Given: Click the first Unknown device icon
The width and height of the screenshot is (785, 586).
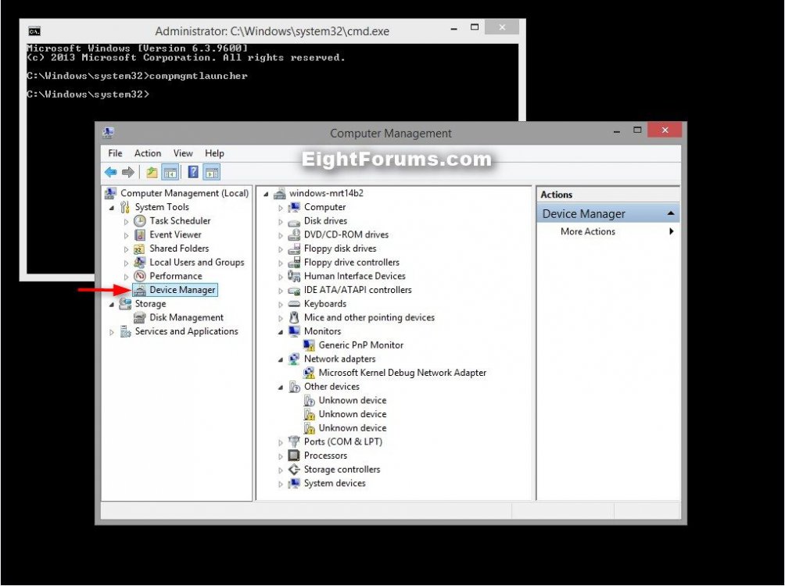Looking at the screenshot, I should (x=309, y=401).
